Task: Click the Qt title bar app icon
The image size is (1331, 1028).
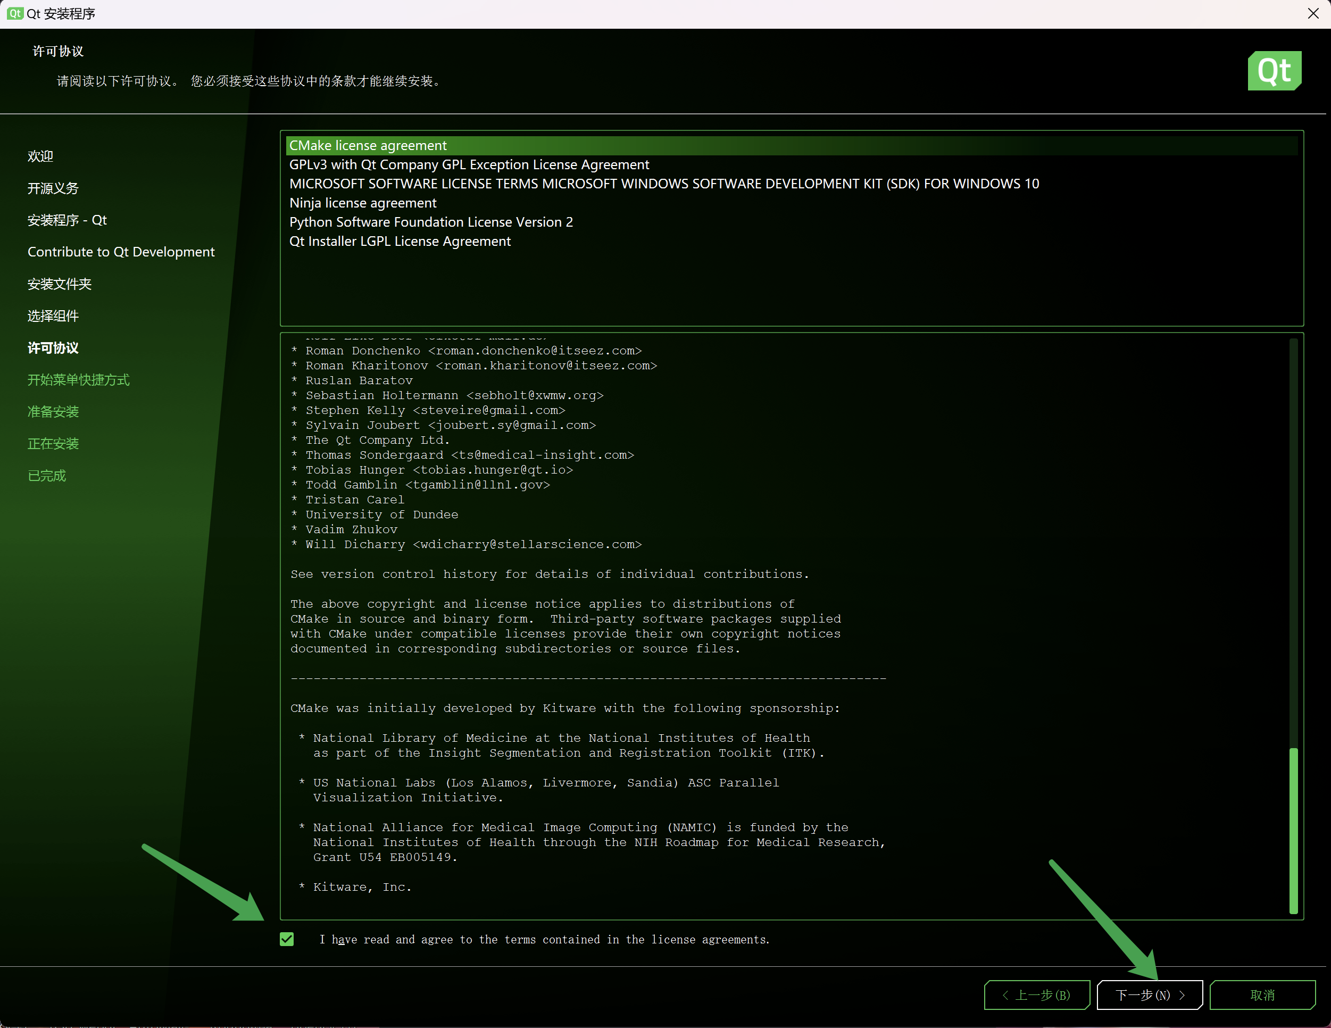Action: coord(14,13)
